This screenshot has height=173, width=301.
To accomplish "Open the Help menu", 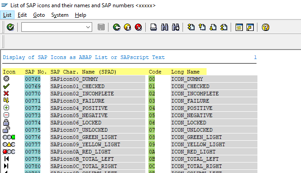I will [80, 15].
